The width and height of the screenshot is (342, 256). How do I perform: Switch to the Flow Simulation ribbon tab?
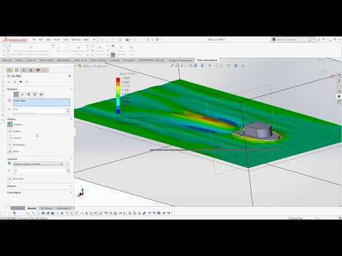coord(207,60)
